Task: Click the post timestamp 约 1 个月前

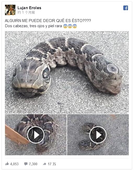Action: click(26, 12)
